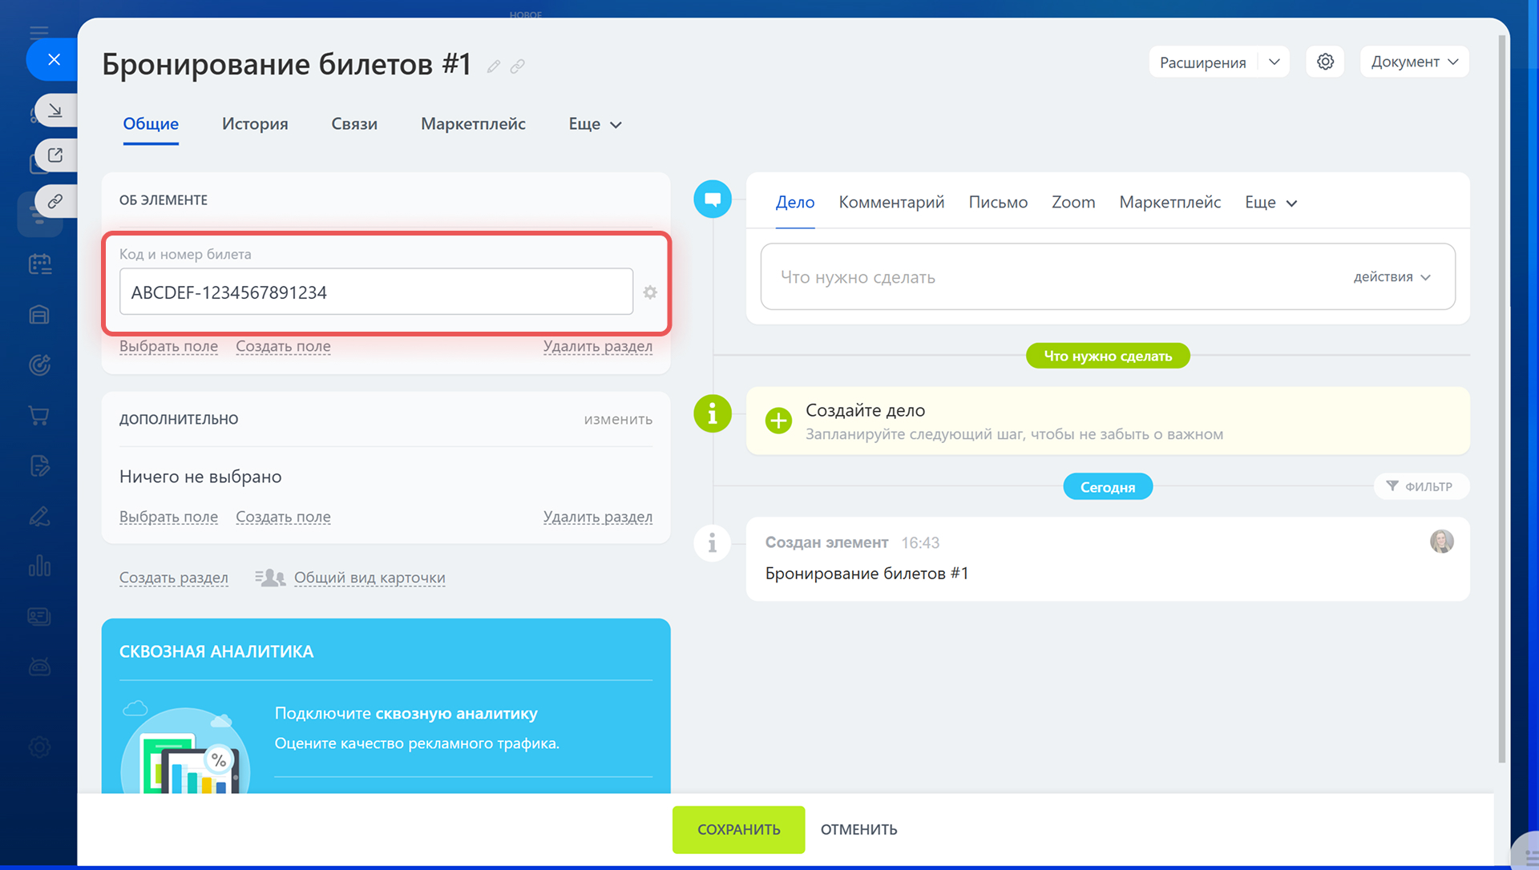
Task: Click the shopping cart icon in the left sidebar
Action: [39, 416]
